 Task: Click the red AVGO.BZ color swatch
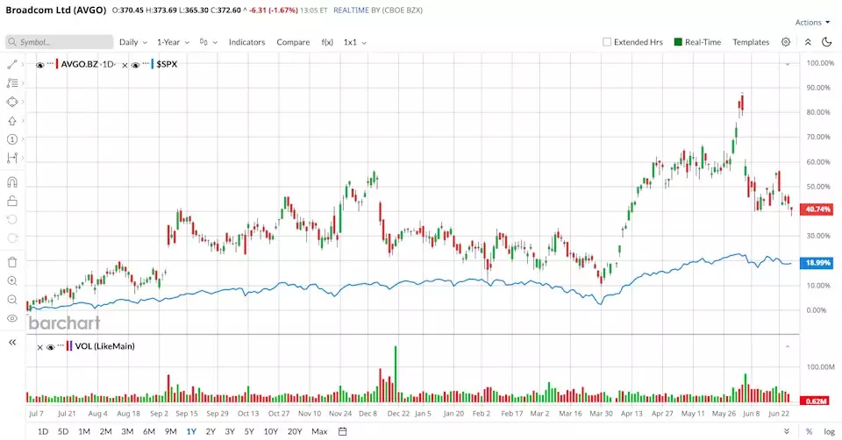(57, 64)
